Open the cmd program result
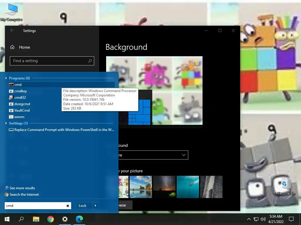 (61, 85)
